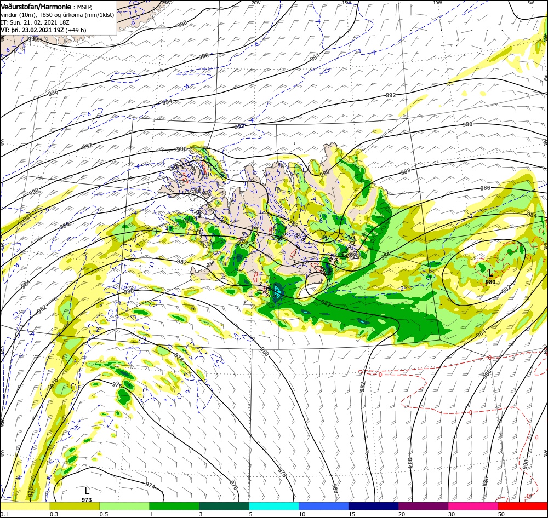Click the 'Veðurstofan/Harmonie' title text
548x518 pixels.
point(36,7)
